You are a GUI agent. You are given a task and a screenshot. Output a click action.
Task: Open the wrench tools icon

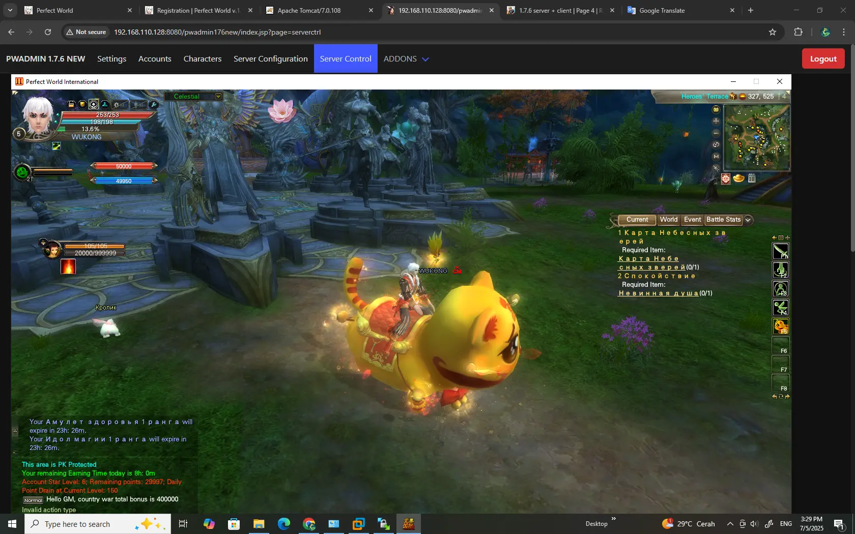(154, 104)
